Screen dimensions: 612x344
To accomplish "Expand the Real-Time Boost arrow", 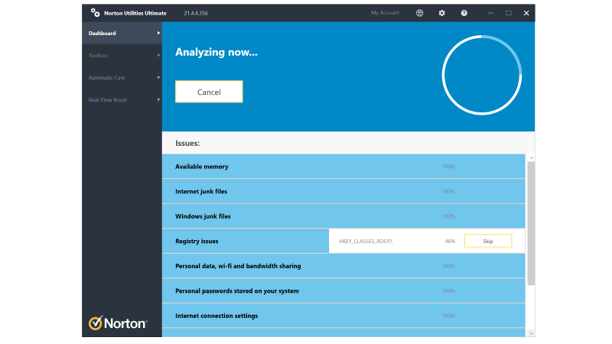I will [x=158, y=100].
